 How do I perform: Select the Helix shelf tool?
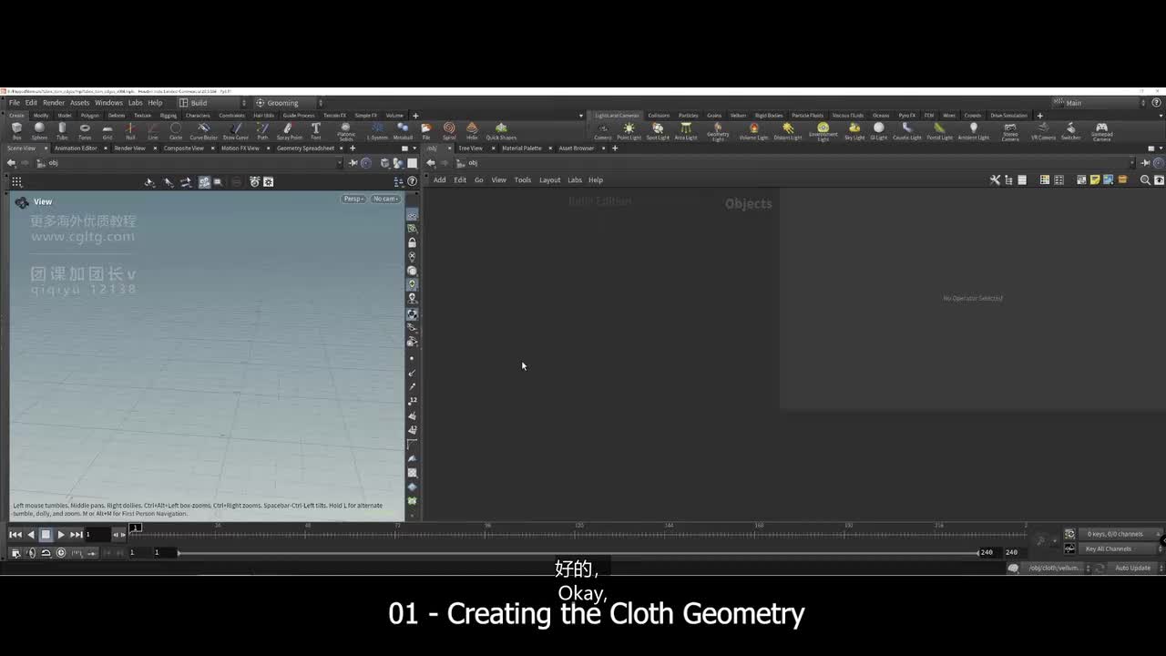(472, 131)
